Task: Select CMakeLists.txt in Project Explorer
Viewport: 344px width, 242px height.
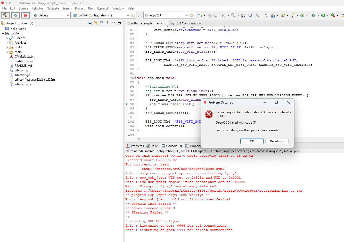Action: pyautogui.click(x=24, y=57)
